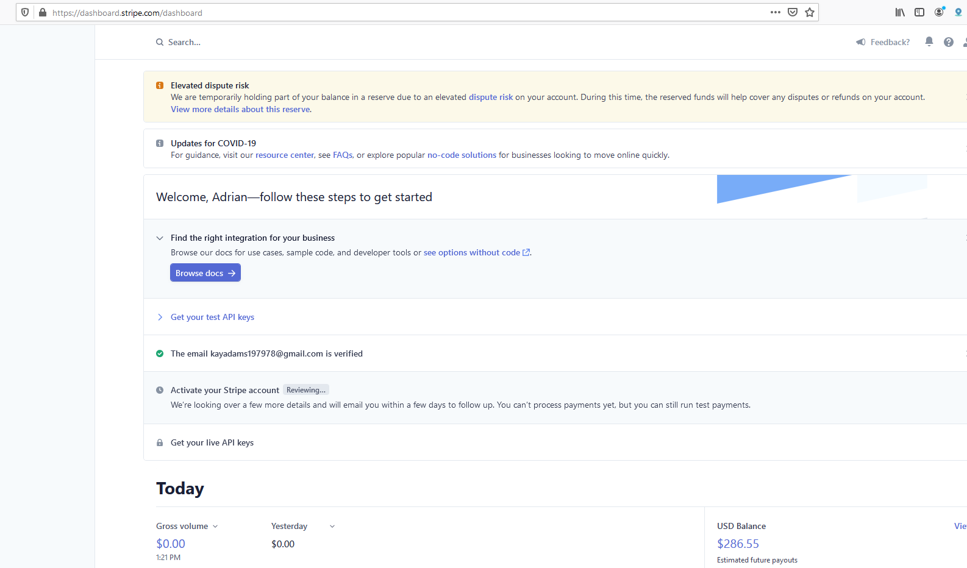Image resolution: width=967 pixels, height=568 pixels.
Task: Open see options without code link
Action: point(477,252)
